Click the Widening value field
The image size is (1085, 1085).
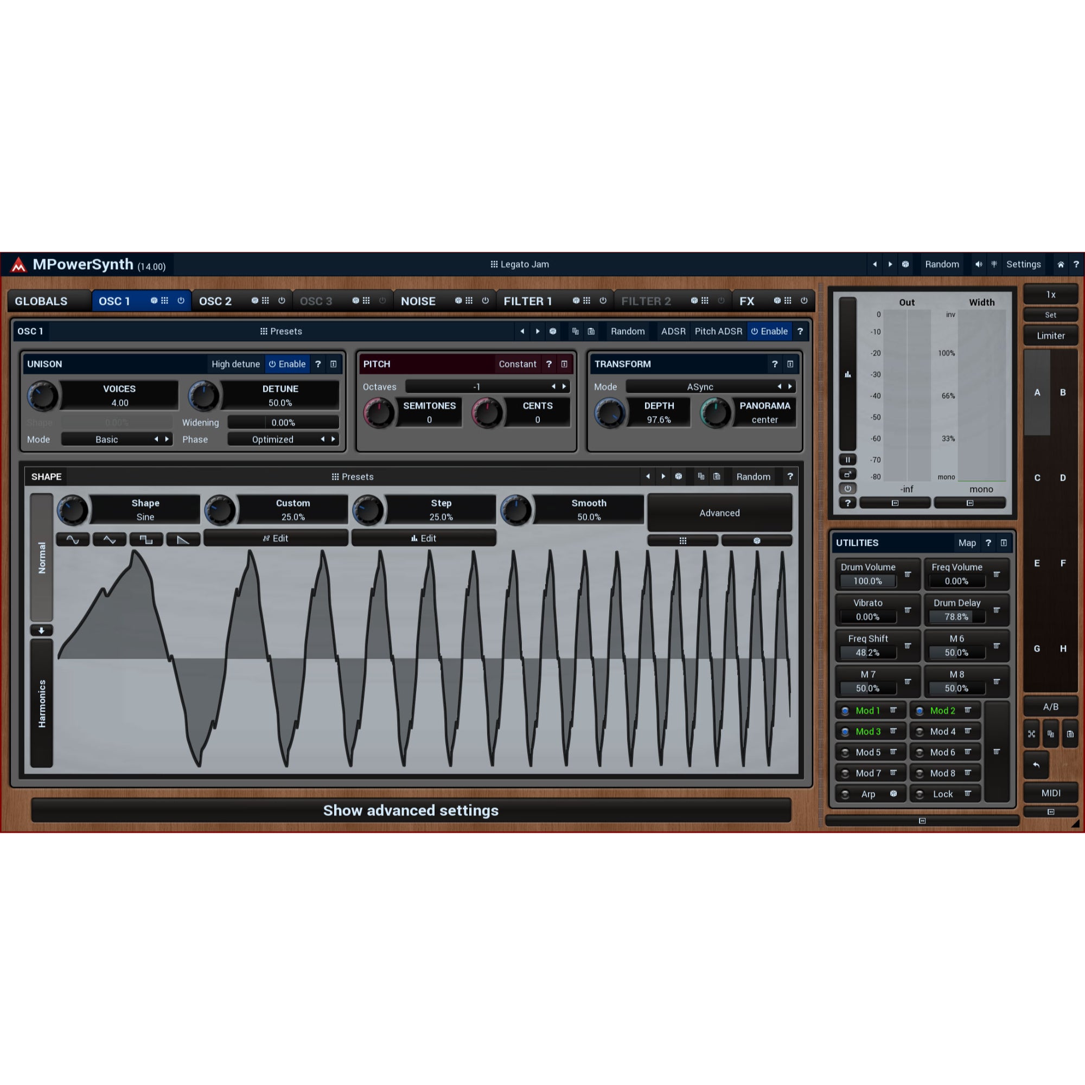283,422
